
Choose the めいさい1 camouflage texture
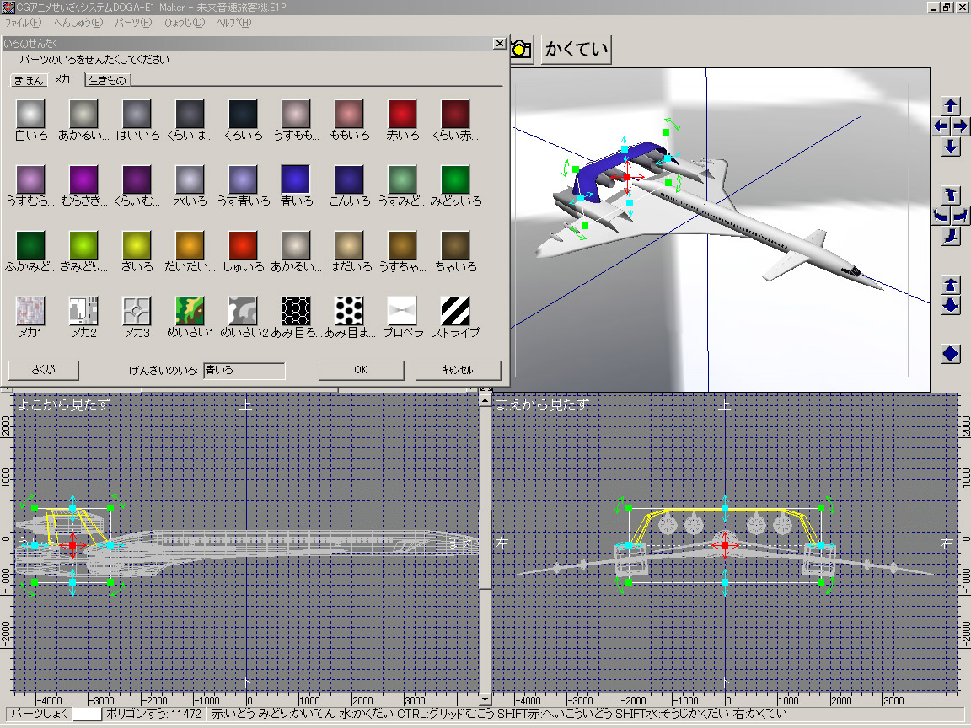pos(190,311)
